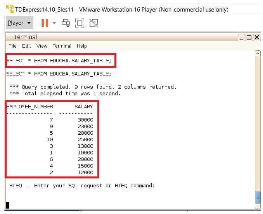The image size is (263, 214).
Task: Click the orange Pause virtual machine icon
Action: coord(45,23)
